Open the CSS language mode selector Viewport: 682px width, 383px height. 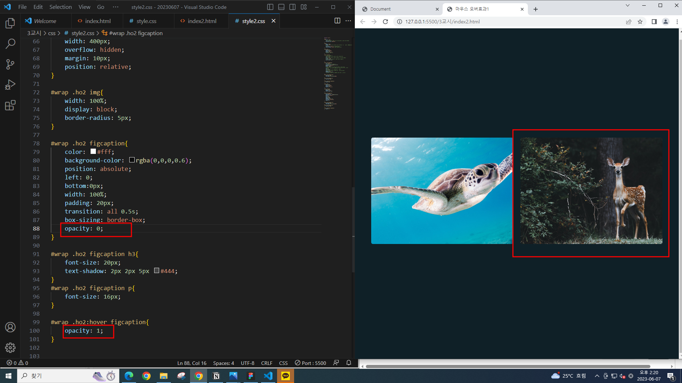(283, 363)
